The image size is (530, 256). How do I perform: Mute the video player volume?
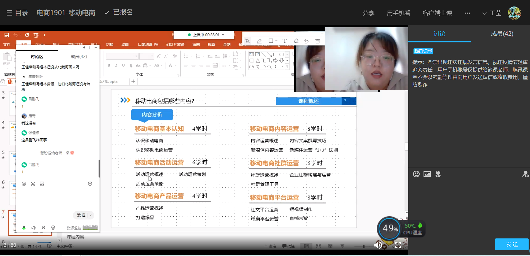(x=378, y=245)
